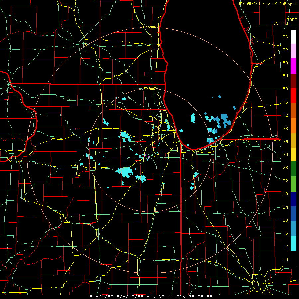Click the navy 22 kft legend swatch
299x299 pixels.
[293, 199]
